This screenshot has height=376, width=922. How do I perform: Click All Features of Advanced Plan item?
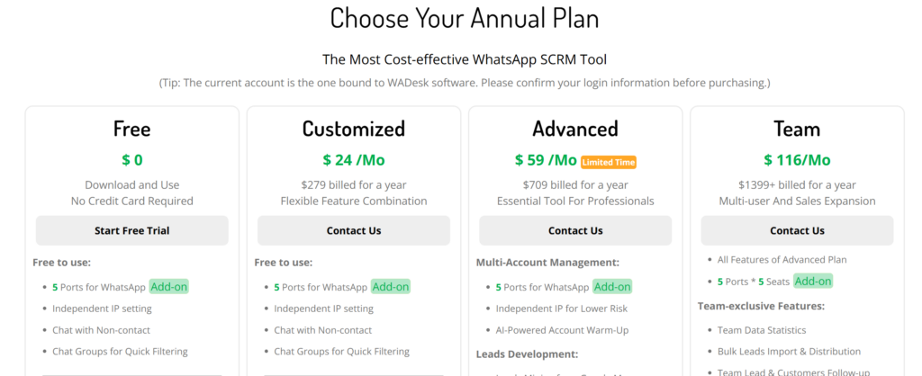pos(782,259)
